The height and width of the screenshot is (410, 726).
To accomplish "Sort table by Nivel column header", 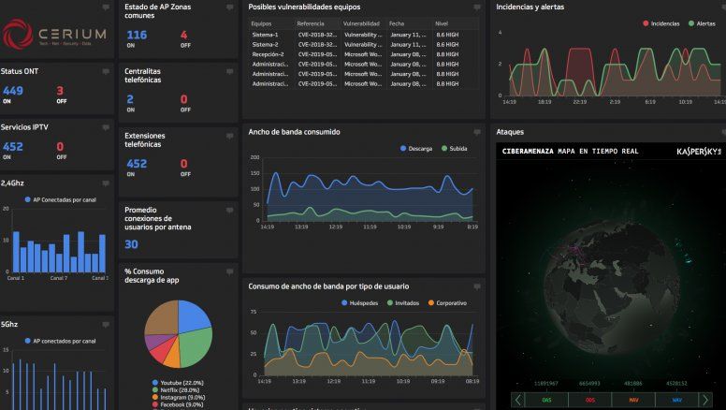I will click(x=442, y=22).
